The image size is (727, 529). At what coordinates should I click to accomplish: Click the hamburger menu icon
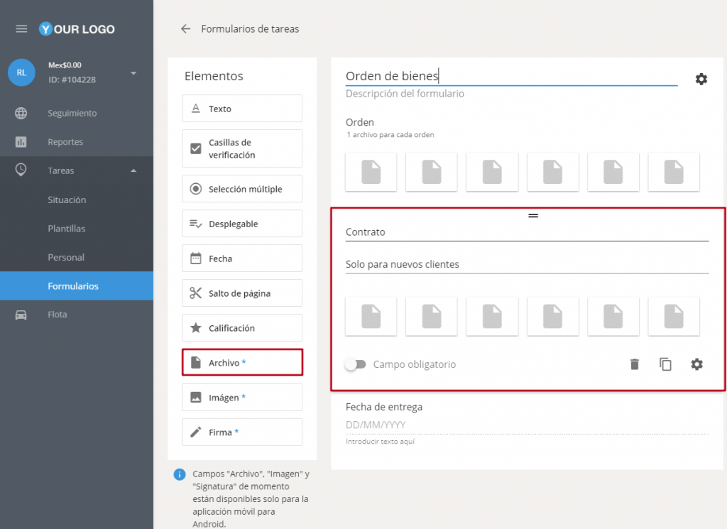(x=21, y=29)
